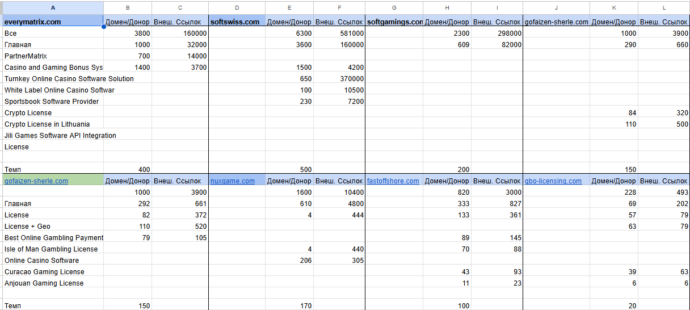Follow the gbo-licensing.com link
The image size is (690, 310).
point(553,181)
